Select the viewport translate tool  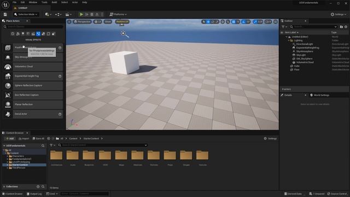click(208, 22)
